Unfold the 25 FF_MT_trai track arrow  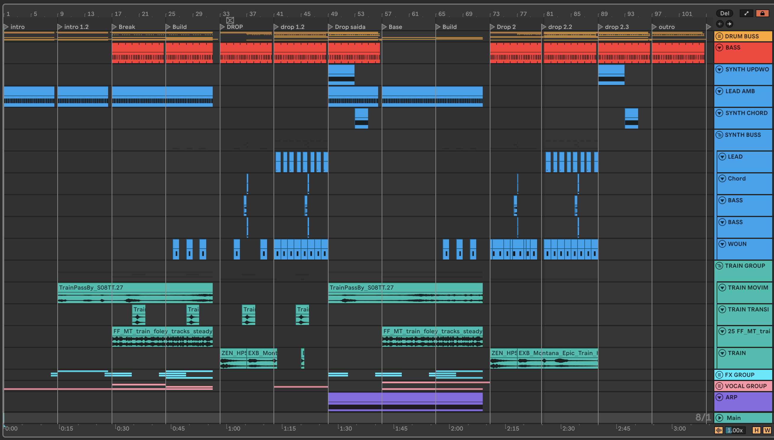pos(722,331)
